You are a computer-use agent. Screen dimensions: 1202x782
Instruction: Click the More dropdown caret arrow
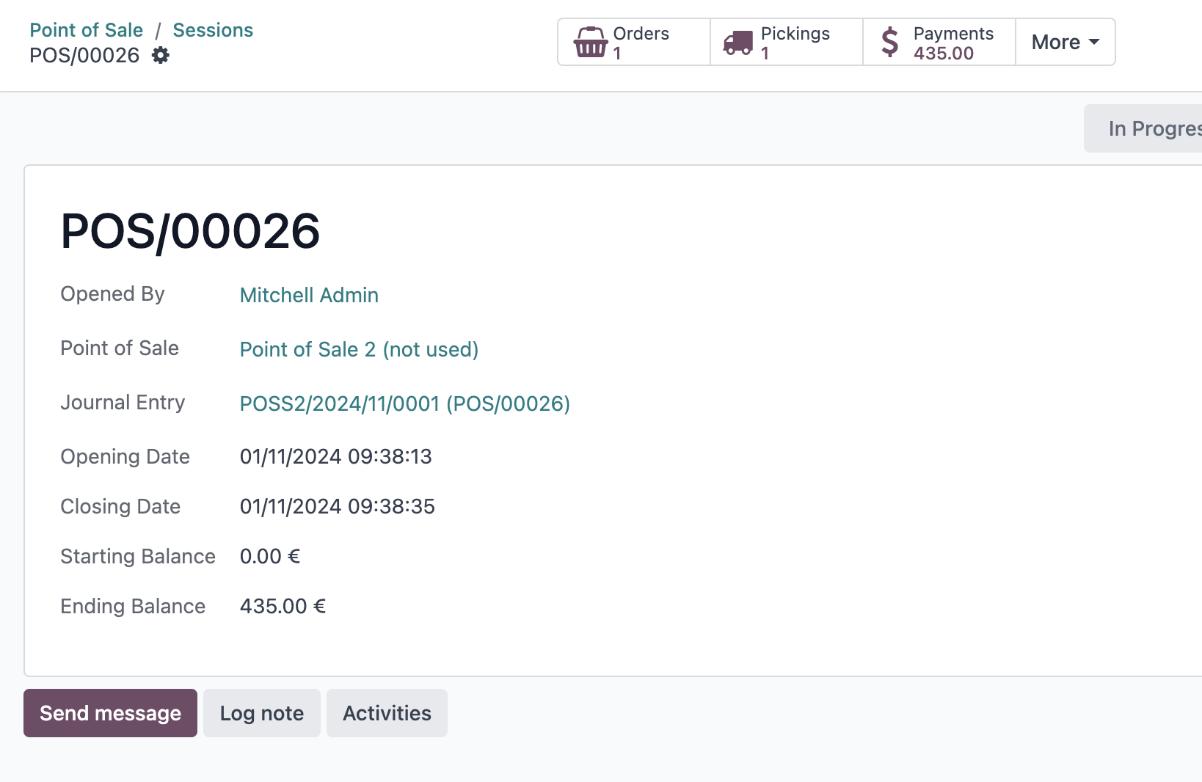[1094, 42]
